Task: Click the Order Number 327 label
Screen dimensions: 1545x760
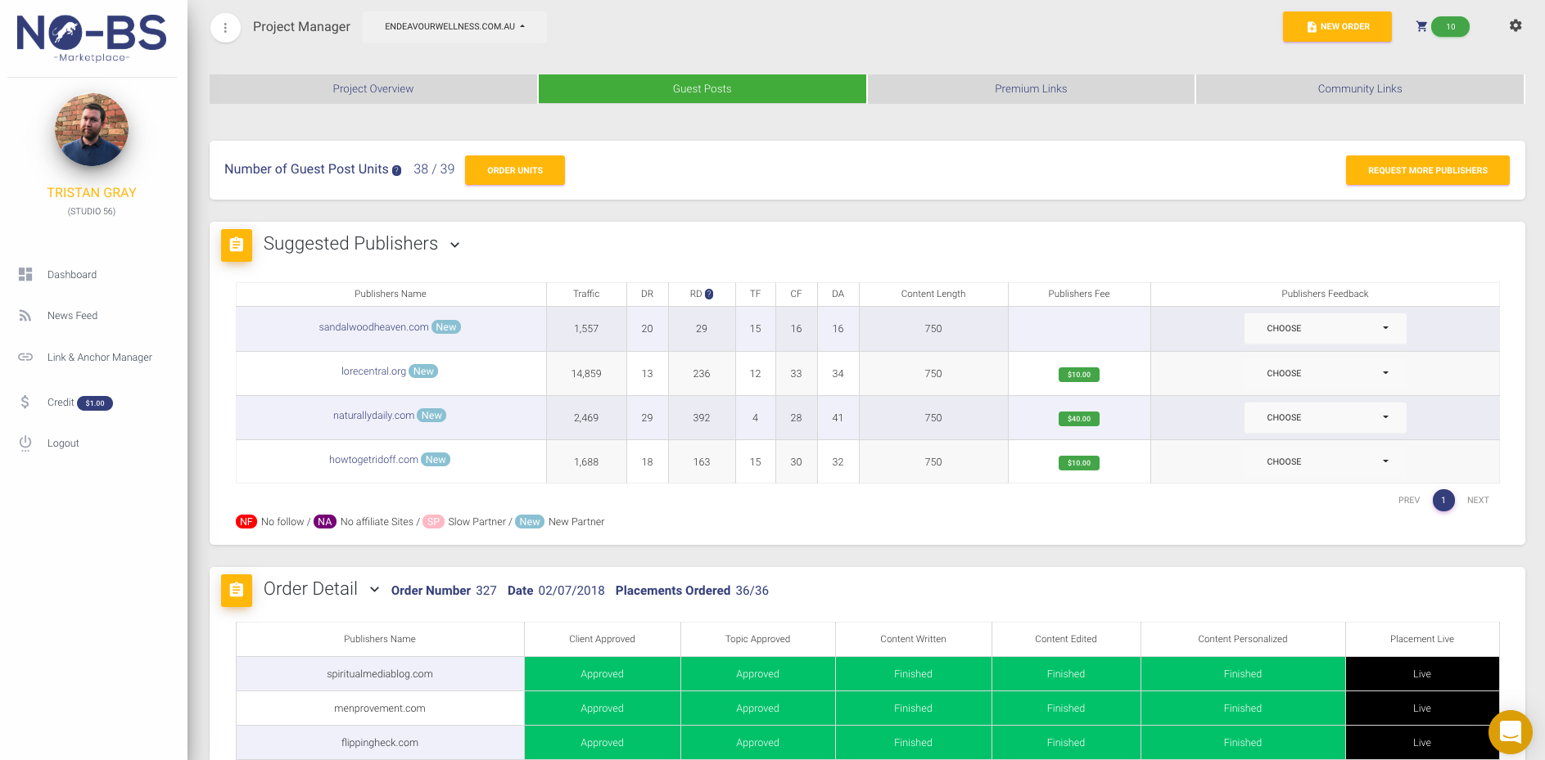Action: click(x=444, y=591)
